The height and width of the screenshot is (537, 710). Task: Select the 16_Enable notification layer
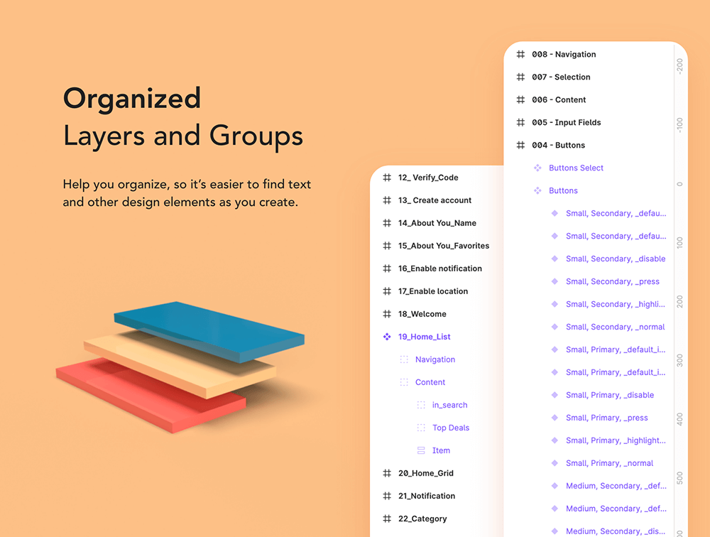[x=439, y=268]
